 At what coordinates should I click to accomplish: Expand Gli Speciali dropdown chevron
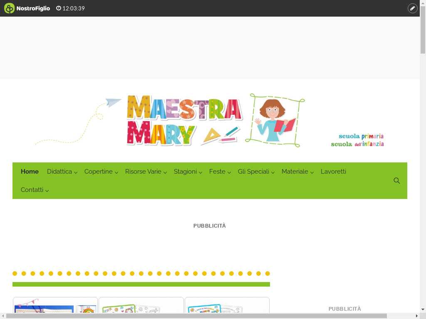pos(273,172)
